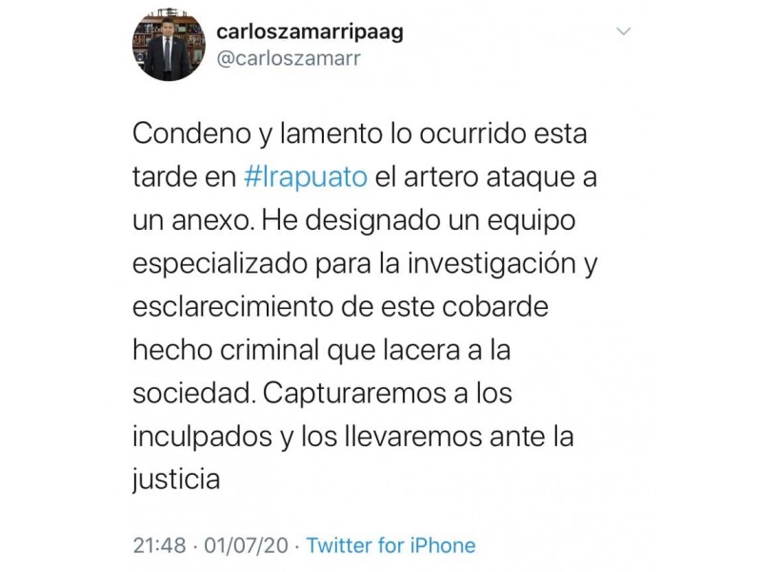This screenshot has height=572, width=762.
Task: Click the word investigación in the tweet
Action: pos(491,264)
